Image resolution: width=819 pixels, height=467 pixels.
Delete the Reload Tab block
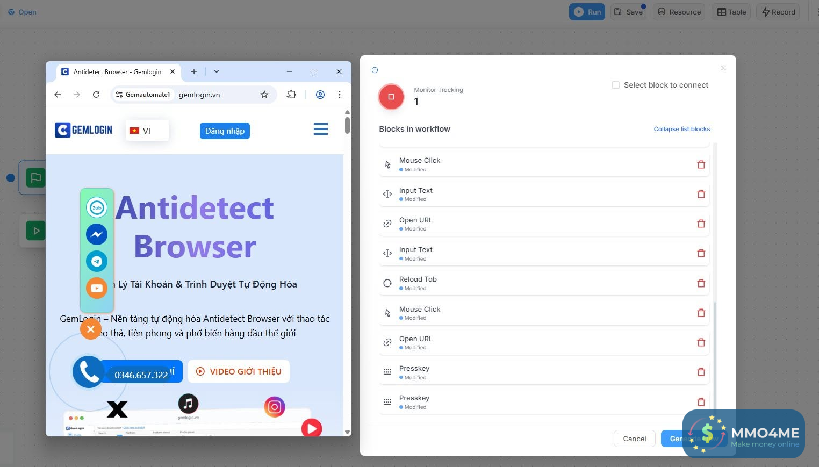point(701,283)
